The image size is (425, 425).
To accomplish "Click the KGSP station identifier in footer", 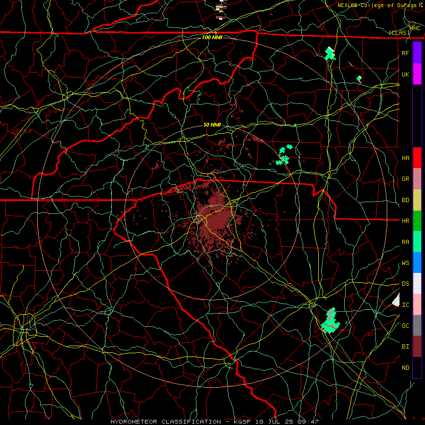I will pyautogui.click(x=242, y=422).
